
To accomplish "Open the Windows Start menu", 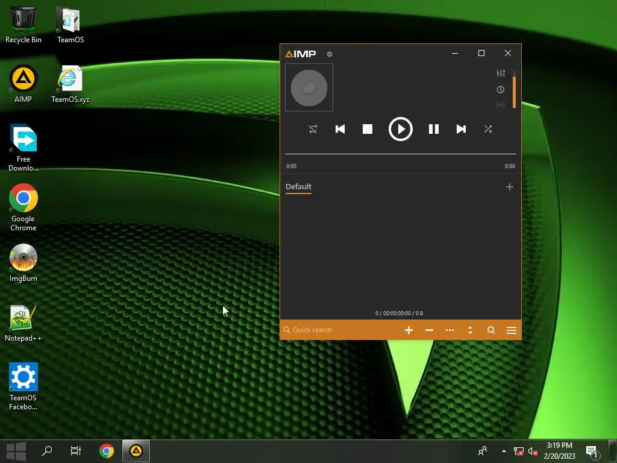I will click(16, 451).
